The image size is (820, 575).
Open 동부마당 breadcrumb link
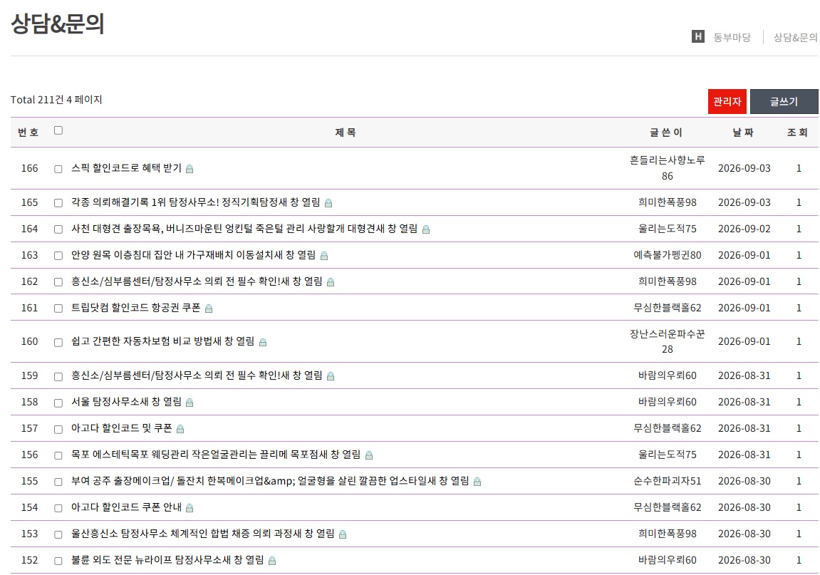click(x=732, y=37)
